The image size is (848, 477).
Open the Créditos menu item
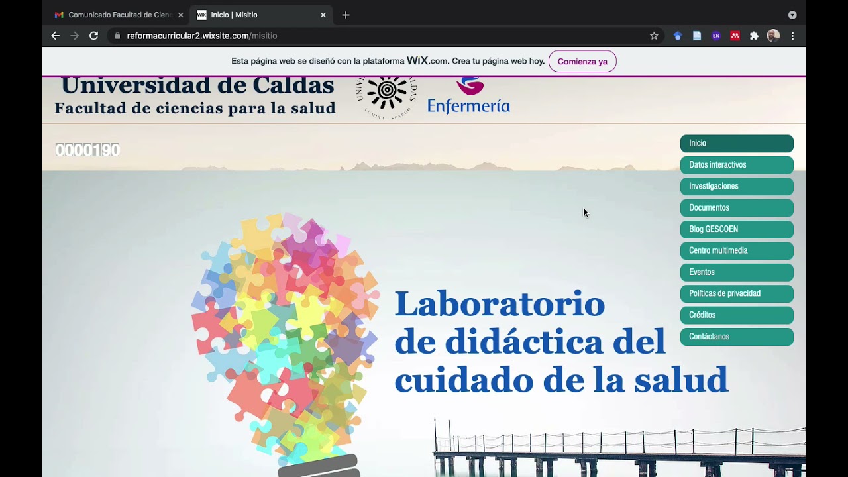pyautogui.click(x=737, y=315)
